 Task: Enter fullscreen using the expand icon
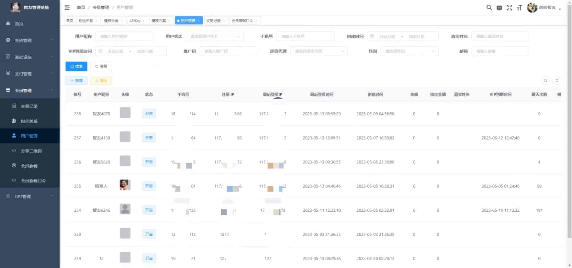click(x=510, y=8)
